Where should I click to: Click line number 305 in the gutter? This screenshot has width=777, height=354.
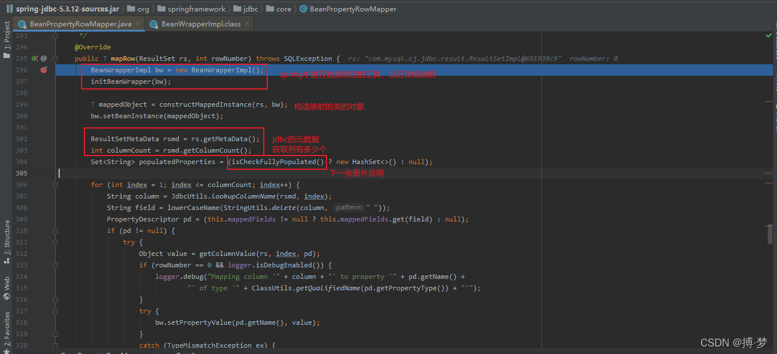pyautogui.click(x=21, y=173)
